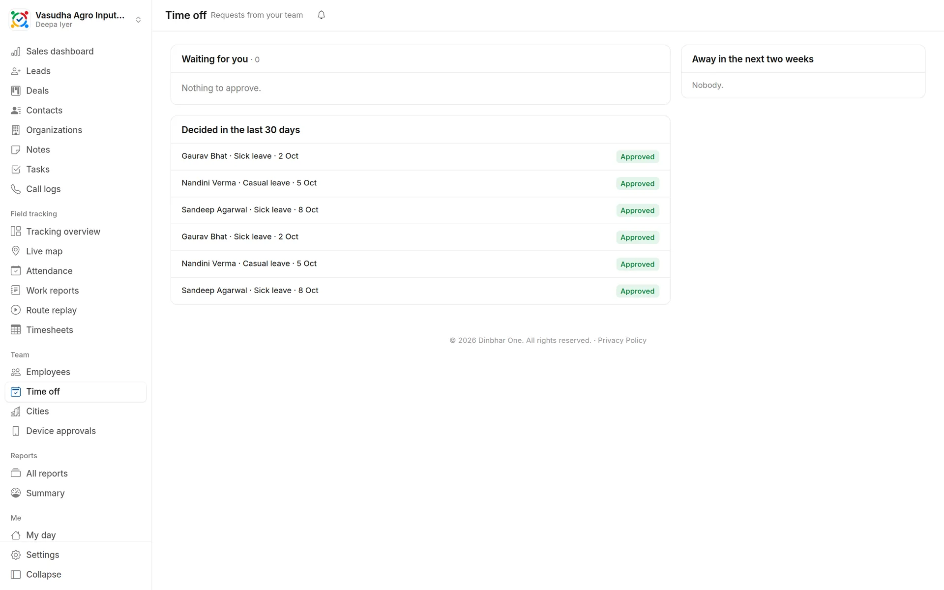Image resolution: width=944 pixels, height=590 pixels.
Task: Click Approved badge on first Nandini Verma row
Action: [x=637, y=183]
